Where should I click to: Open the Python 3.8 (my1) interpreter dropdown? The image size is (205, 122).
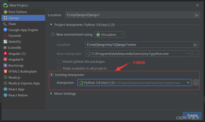pyautogui.click(x=134, y=82)
